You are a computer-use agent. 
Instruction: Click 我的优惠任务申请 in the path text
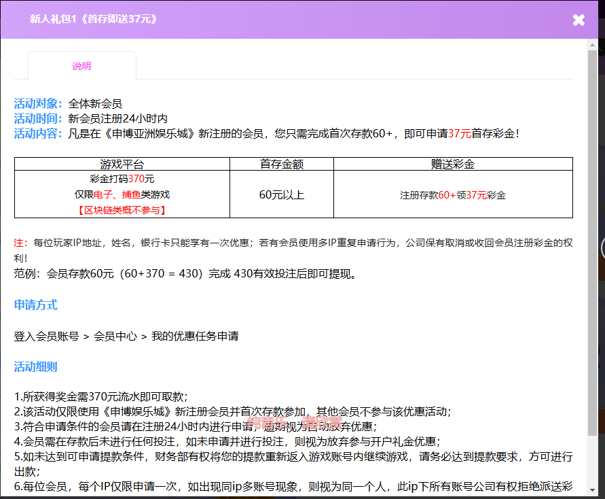click(x=195, y=337)
